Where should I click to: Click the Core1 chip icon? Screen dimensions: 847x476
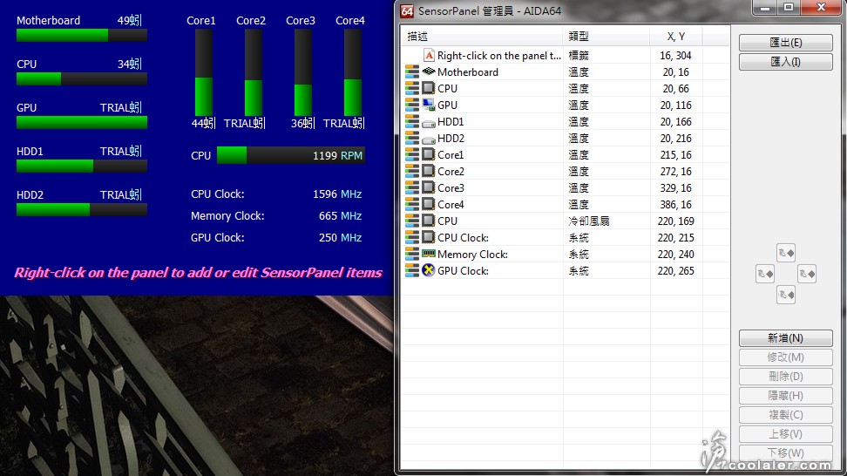coord(429,154)
